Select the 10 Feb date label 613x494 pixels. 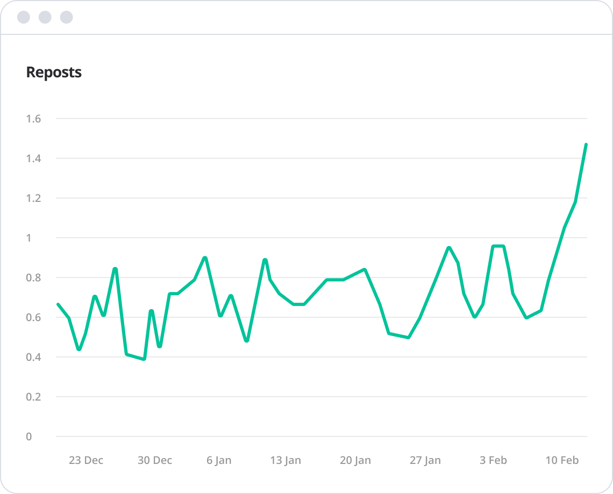[562, 460]
